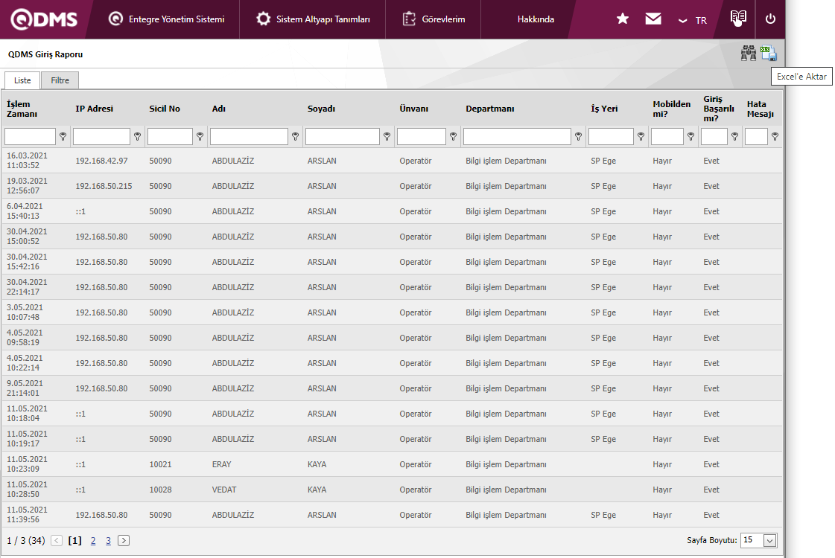The image size is (835, 558).
Task: Click the binoculars search icon
Action: point(748,54)
